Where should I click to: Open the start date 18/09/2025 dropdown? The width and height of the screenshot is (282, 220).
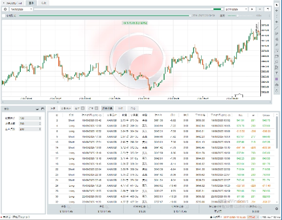point(22,9)
